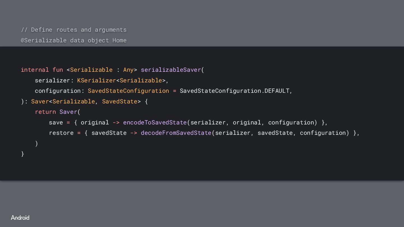404x227 pixels.
Task: Click the 'save' parameter name
Action: coord(56,122)
